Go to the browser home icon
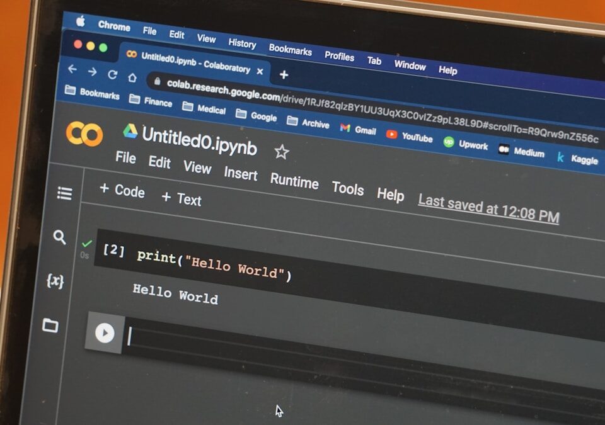 (x=132, y=77)
